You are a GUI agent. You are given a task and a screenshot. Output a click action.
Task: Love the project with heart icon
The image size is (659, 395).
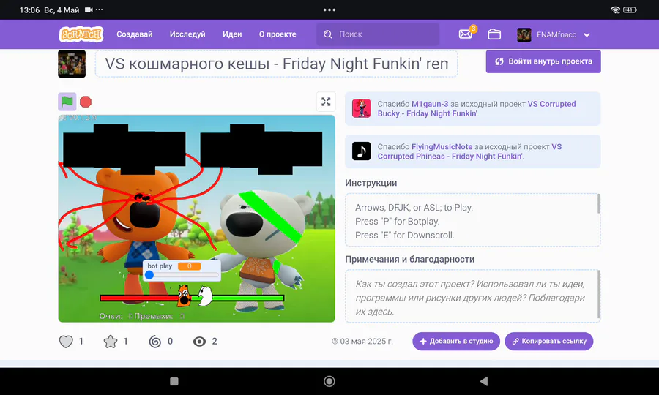coord(66,342)
